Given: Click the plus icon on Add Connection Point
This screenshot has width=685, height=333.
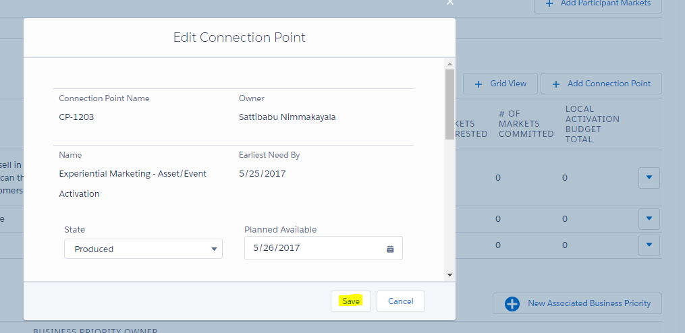Looking at the screenshot, I should pyautogui.click(x=556, y=84).
